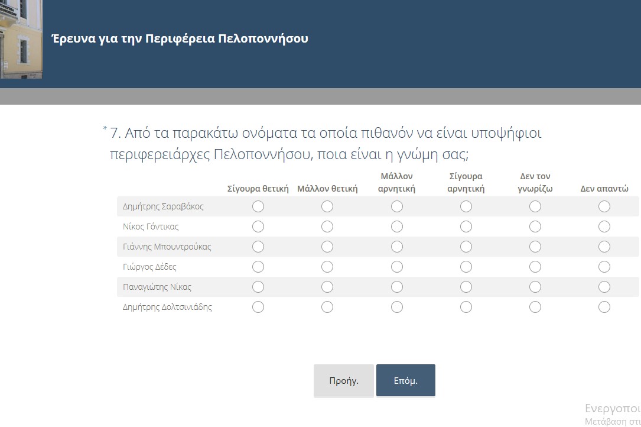This screenshot has height=427, width=641.
Task: Select 'Σίγουρα αρνητική' for Γιώργος Δέδες
Action: (x=466, y=267)
